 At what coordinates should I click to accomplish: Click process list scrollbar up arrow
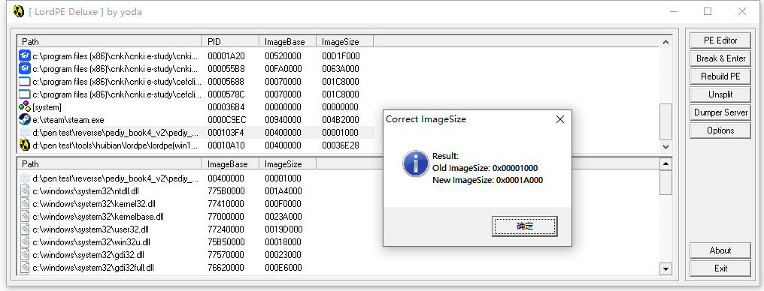pos(665,42)
